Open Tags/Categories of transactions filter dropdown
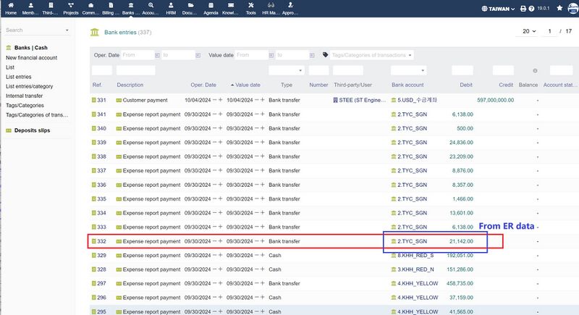Image resolution: width=579 pixels, height=315 pixels. 372,55
